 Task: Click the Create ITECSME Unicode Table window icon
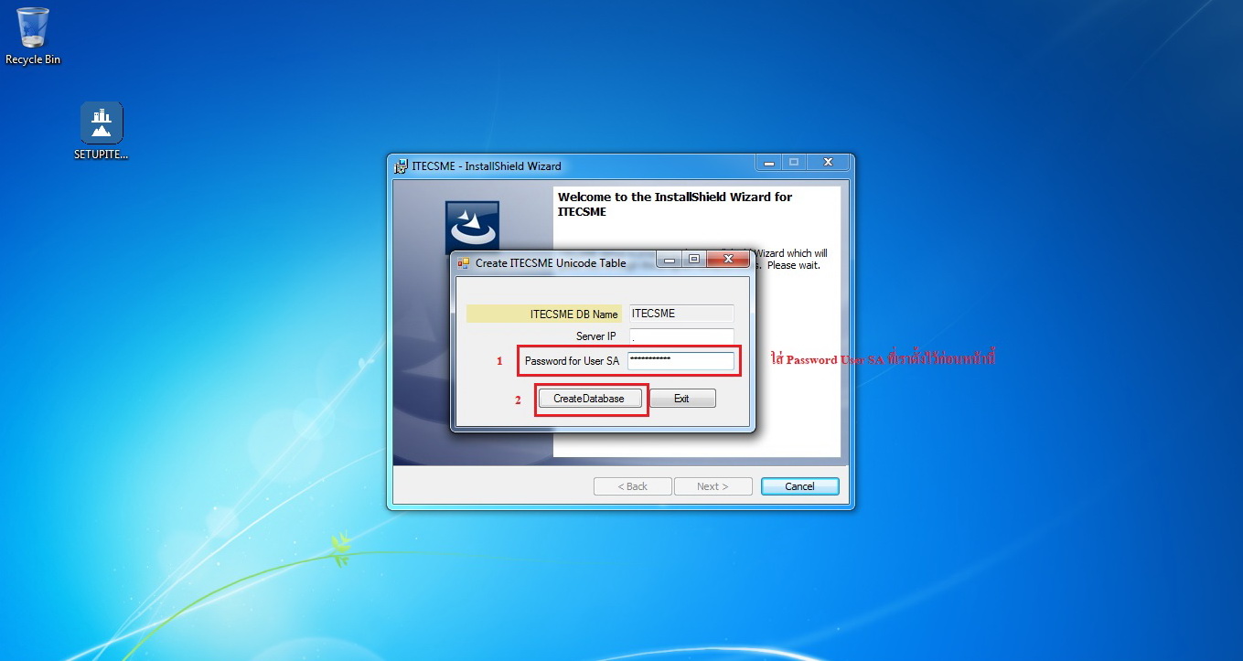pyautogui.click(x=464, y=262)
